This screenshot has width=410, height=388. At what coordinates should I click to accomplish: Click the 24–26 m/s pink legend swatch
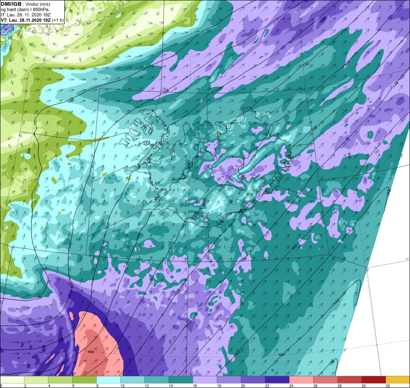[301, 379]
